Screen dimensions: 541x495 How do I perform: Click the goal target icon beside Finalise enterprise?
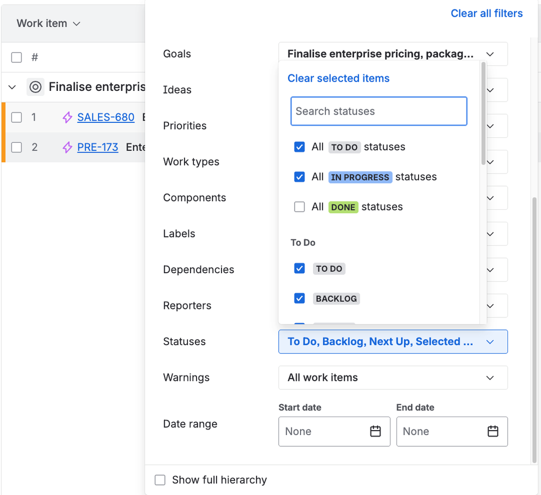[36, 87]
